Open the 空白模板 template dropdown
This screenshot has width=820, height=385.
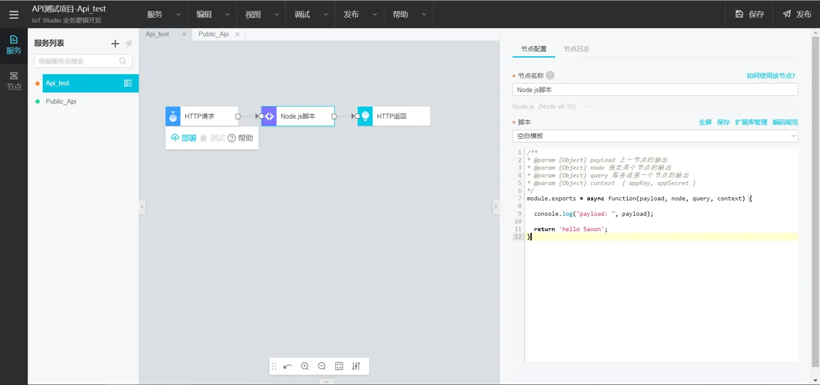[655, 136]
